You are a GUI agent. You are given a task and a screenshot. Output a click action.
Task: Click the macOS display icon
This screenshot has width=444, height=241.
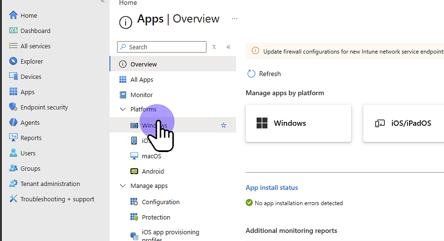[x=134, y=156]
